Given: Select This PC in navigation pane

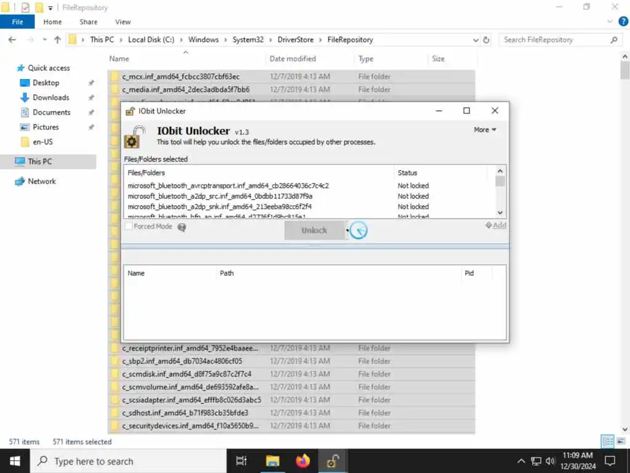Looking at the screenshot, I should click(x=40, y=161).
